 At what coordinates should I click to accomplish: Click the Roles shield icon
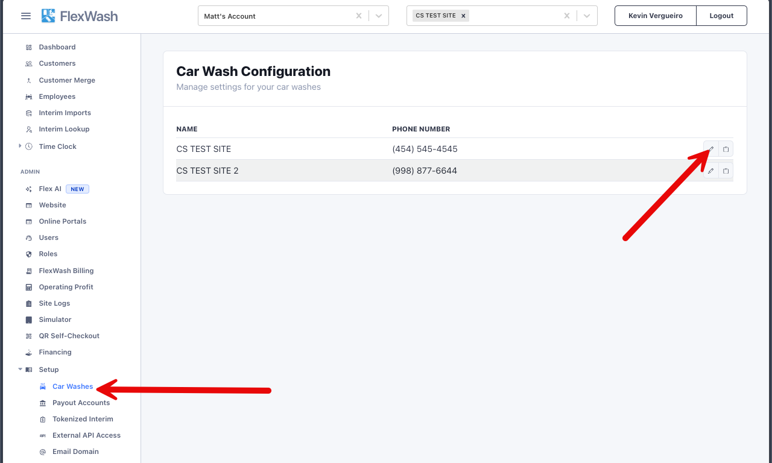pyautogui.click(x=29, y=254)
